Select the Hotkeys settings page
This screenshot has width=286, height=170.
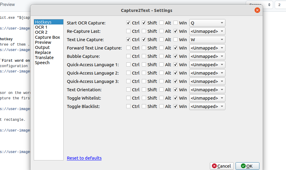49,22
